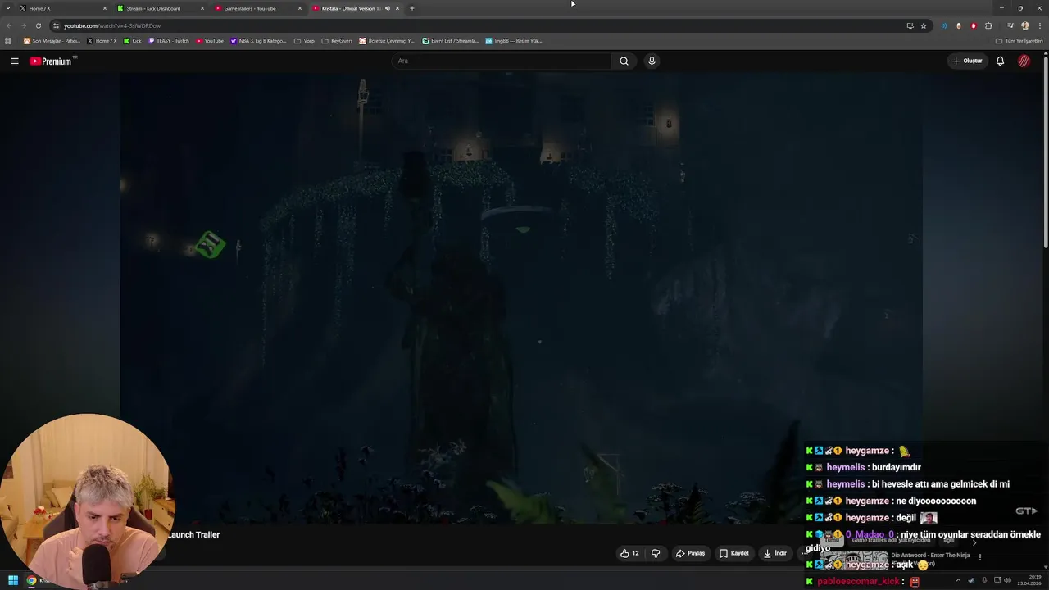Dislike the video with thumbs down
The image size is (1049, 590).
[656, 553]
